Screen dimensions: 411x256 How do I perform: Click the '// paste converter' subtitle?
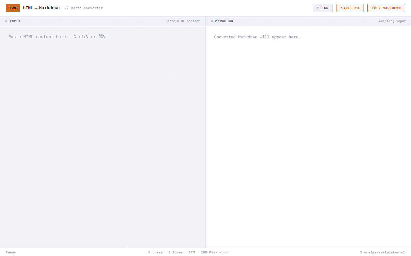click(x=84, y=8)
